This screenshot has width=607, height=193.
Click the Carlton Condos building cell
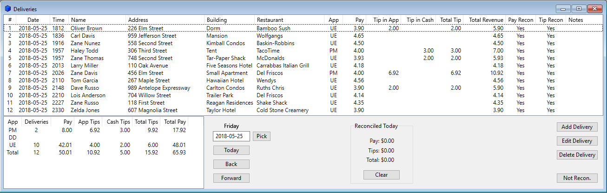tap(225, 88)
